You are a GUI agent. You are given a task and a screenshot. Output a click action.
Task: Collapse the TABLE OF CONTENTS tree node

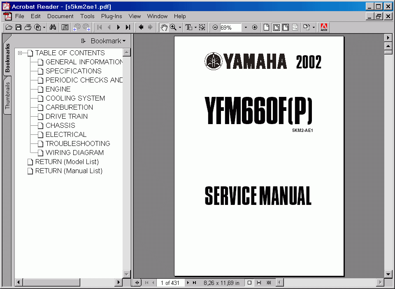[x=20, y=53]
